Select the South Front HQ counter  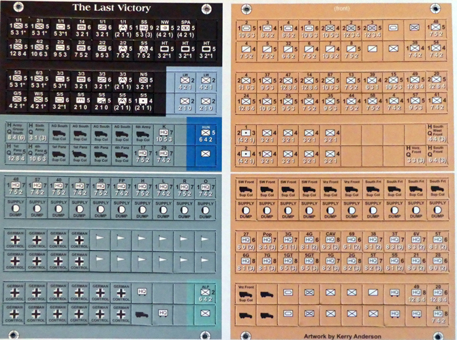(437, 155)
